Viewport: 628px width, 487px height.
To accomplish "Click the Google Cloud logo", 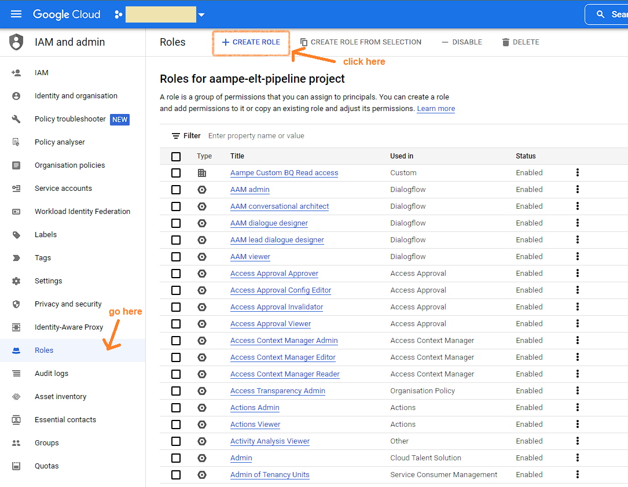I will pos(67,14).
